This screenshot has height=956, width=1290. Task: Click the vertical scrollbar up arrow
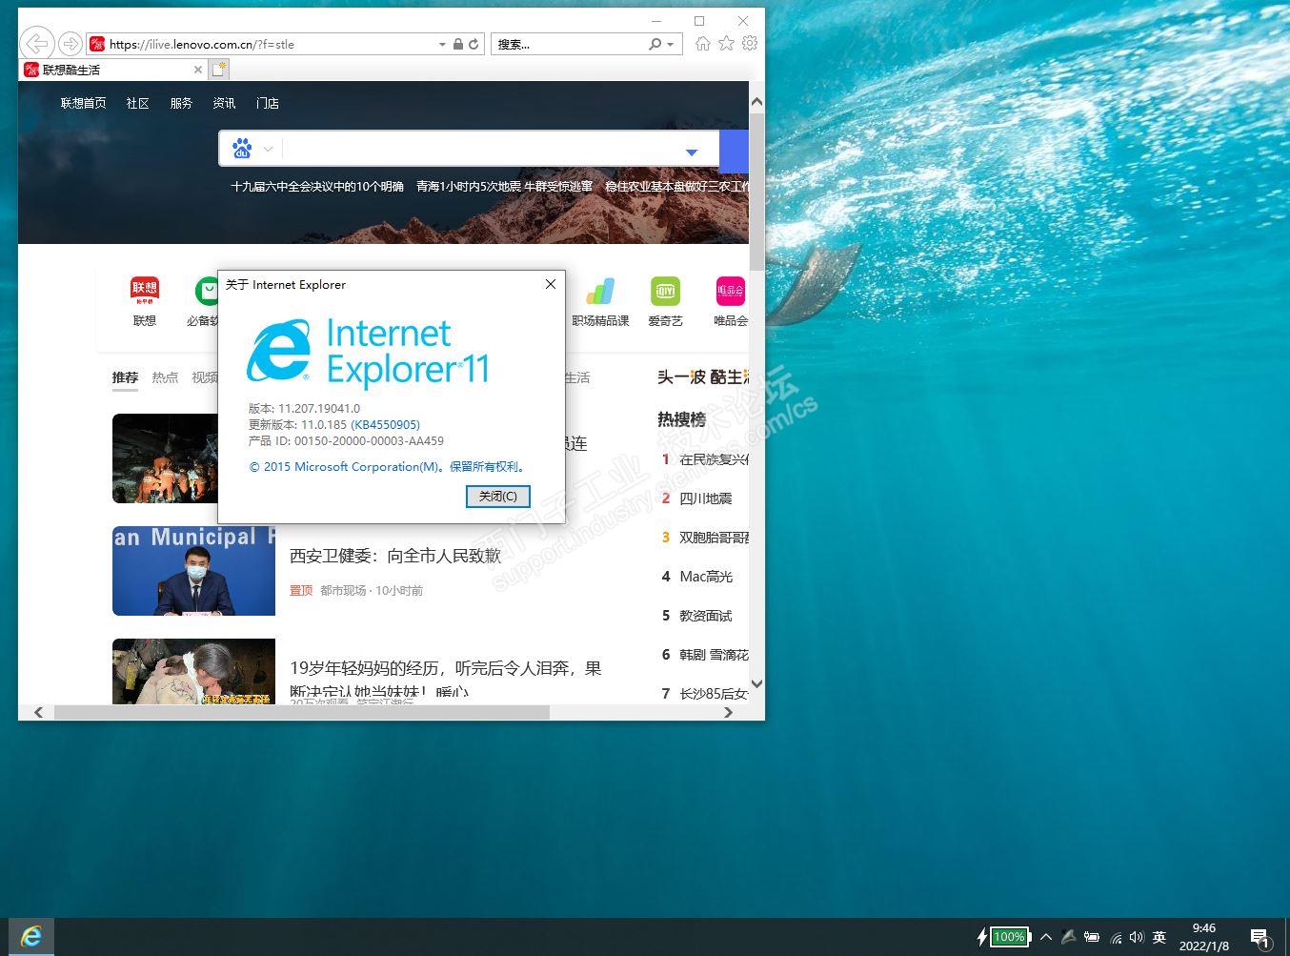756,101
